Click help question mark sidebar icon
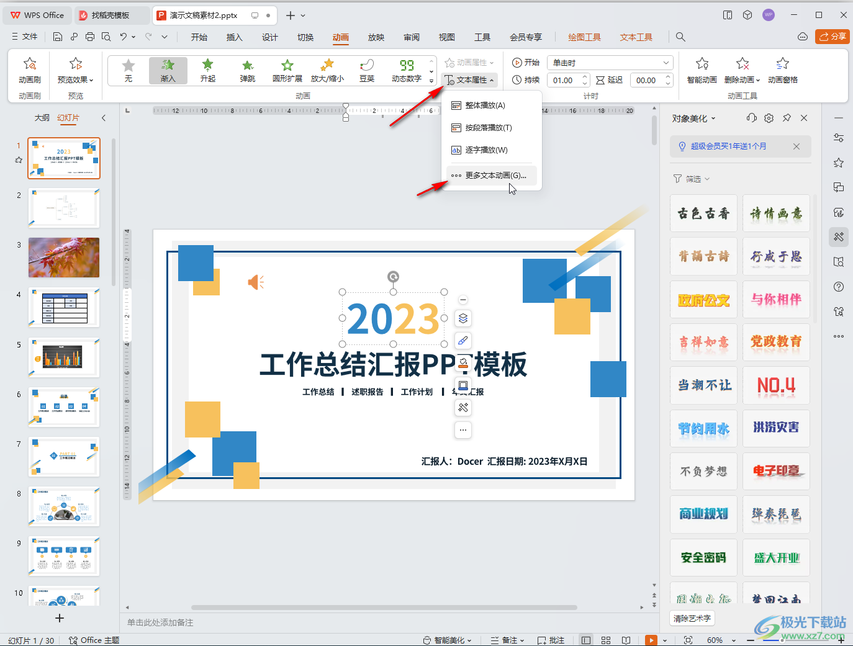 coord(839,287)
